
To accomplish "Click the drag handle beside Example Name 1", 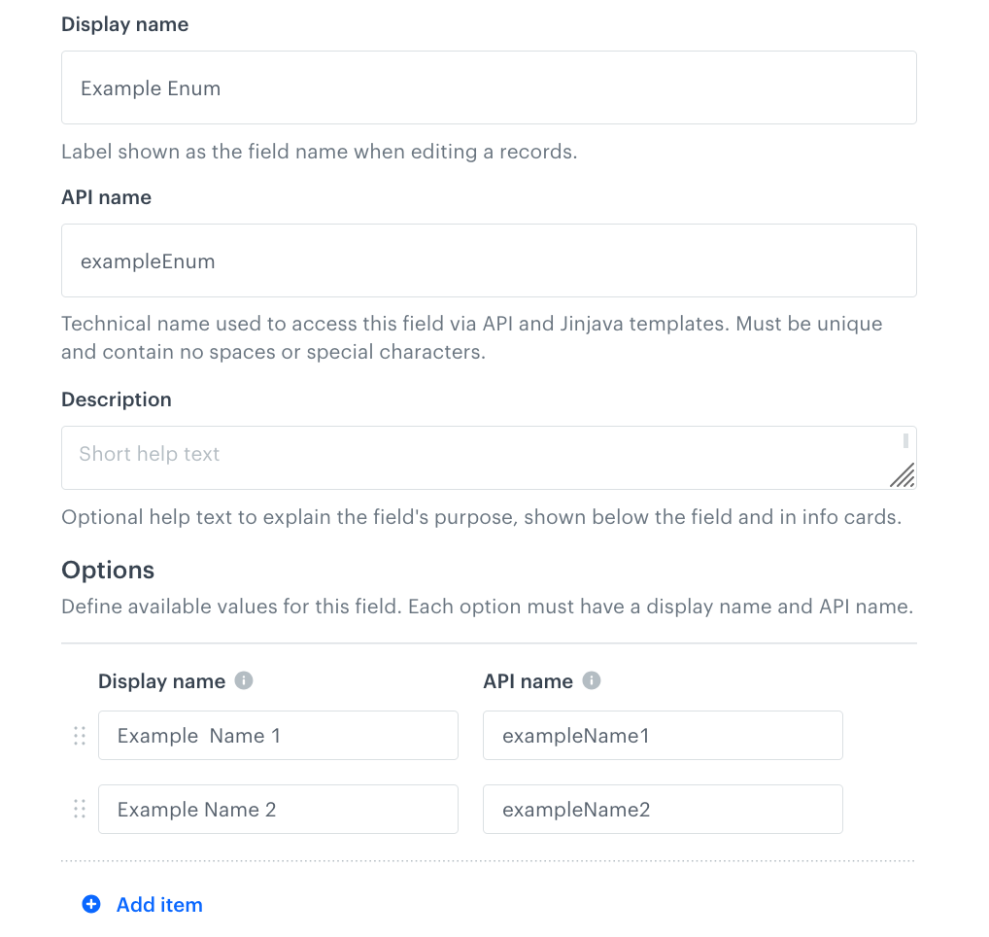I will (x=80, y=736).
